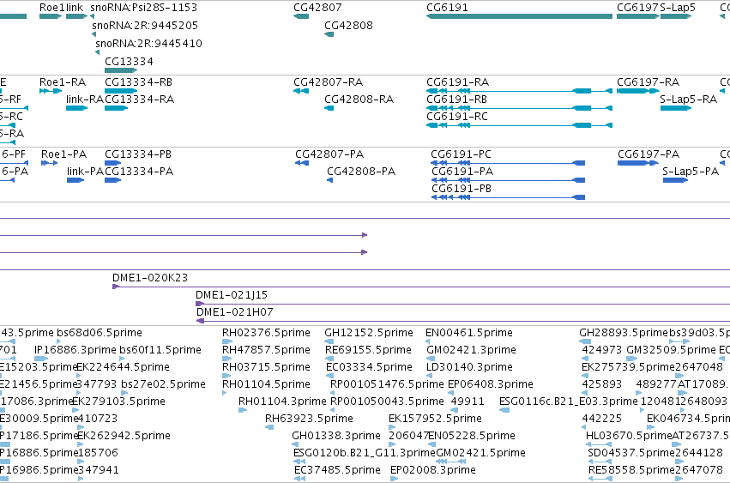This screenshot has height=483, width=730.
Task: Open the CG42807-RA transcript label
Action: 328,82
